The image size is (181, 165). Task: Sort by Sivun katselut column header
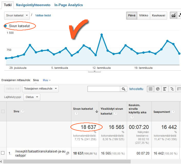[x=83, y=109]
